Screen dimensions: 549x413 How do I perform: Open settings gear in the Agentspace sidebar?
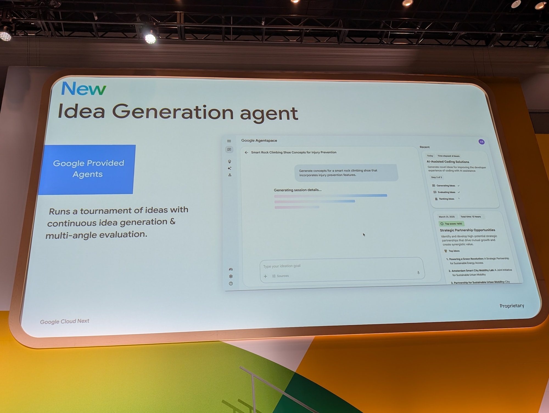coord(231,276)
